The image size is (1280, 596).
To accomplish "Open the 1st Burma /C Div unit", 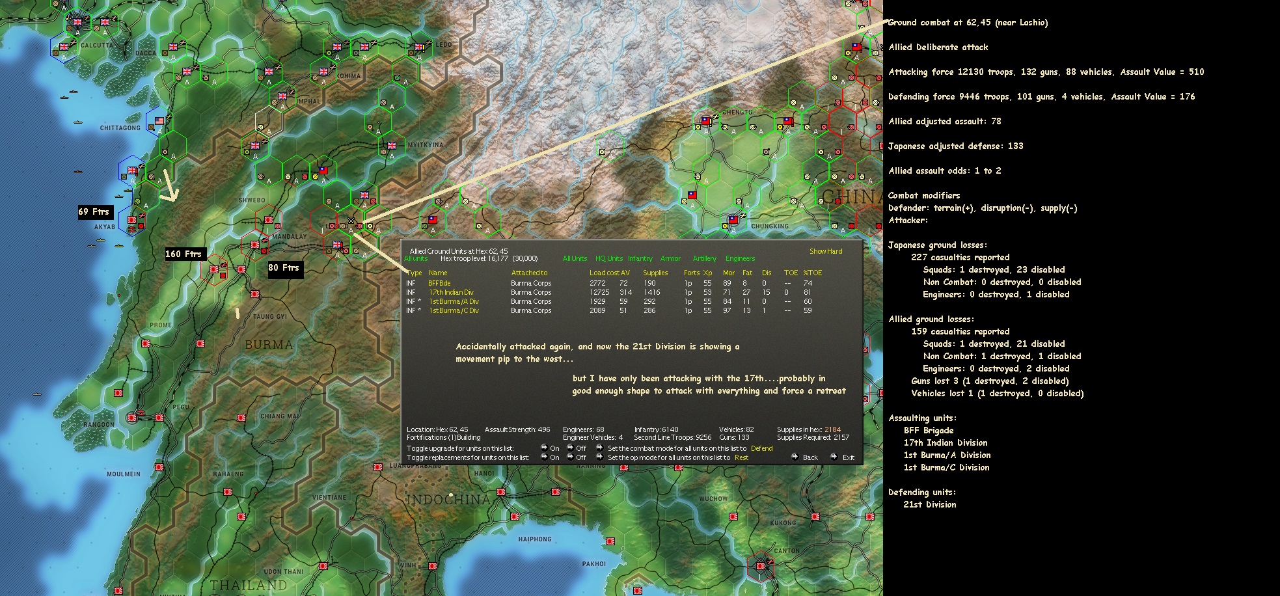I will [x=454, y=310].
